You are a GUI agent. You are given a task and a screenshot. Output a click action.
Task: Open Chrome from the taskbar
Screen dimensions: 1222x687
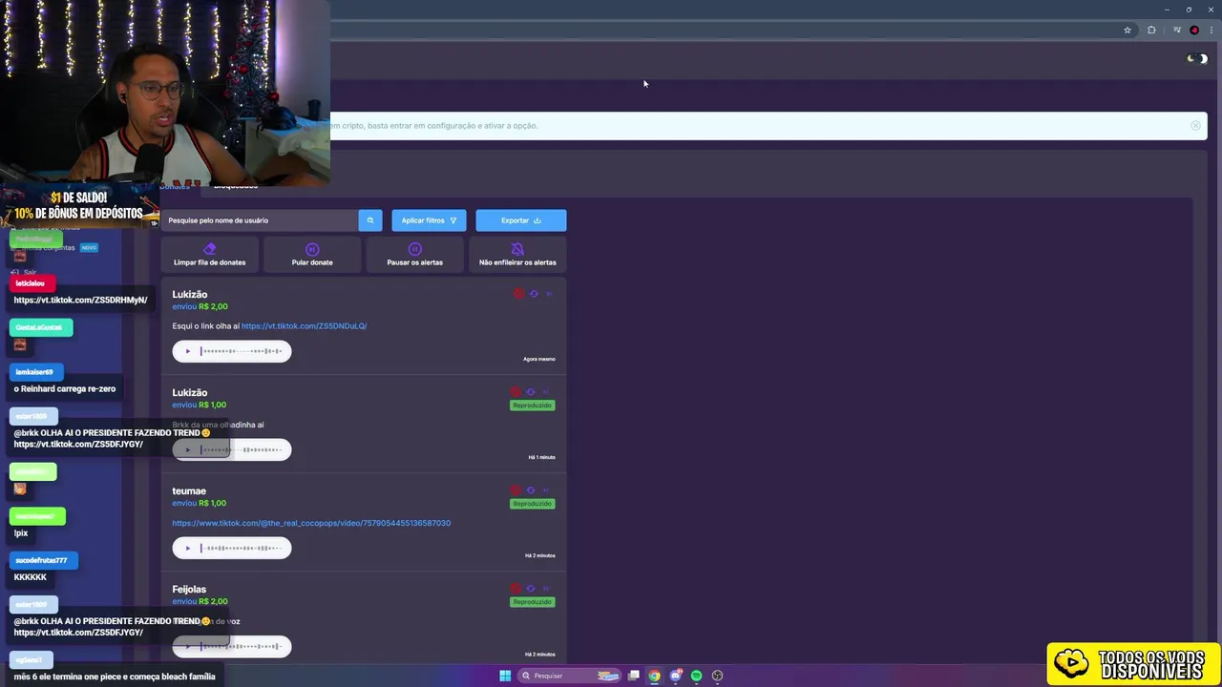click(x=654, y=676)
